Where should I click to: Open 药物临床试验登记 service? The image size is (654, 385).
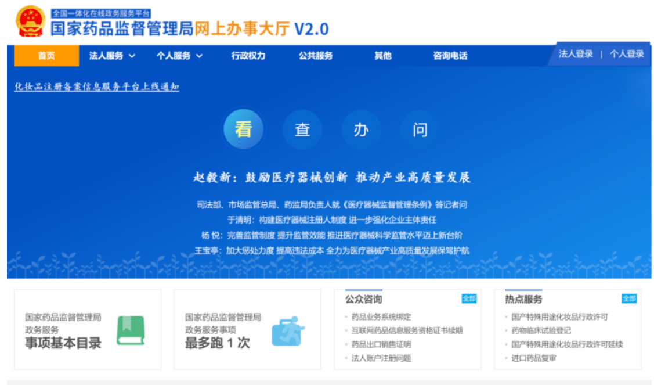(541, 331)
